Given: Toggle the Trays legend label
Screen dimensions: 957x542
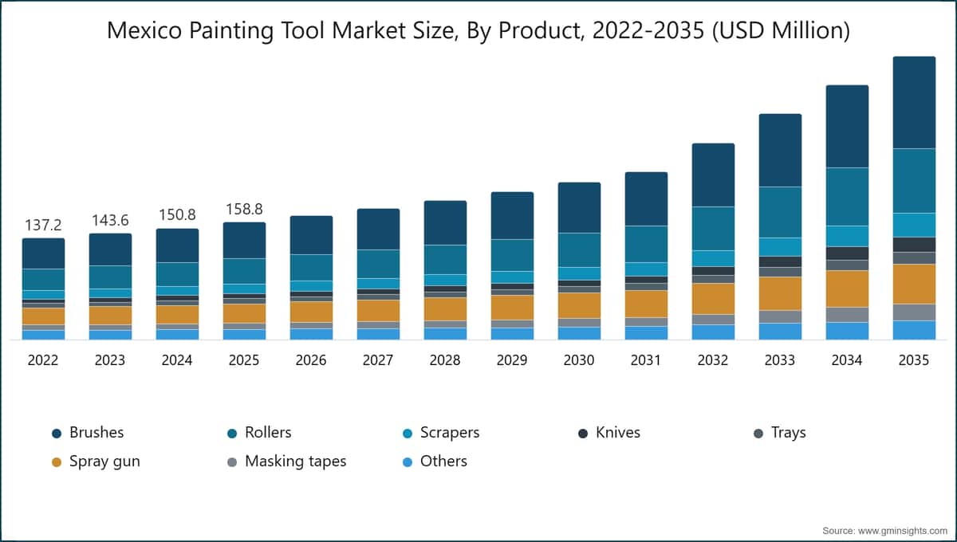Looking at the screenshot, I should tap(789, 433).
